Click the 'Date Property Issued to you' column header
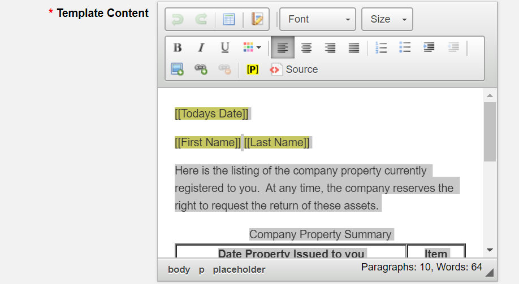 291,254
